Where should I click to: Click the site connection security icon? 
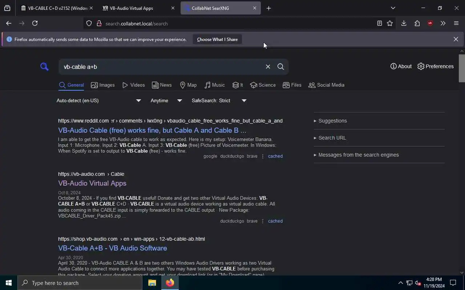coord(99,24)
